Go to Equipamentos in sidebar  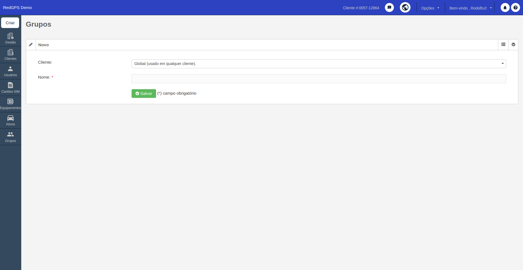tap(10, 104)
